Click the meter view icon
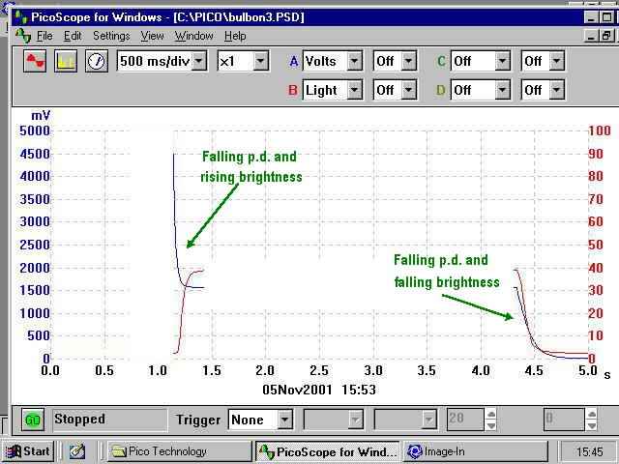619x464 pixels. 96,61
